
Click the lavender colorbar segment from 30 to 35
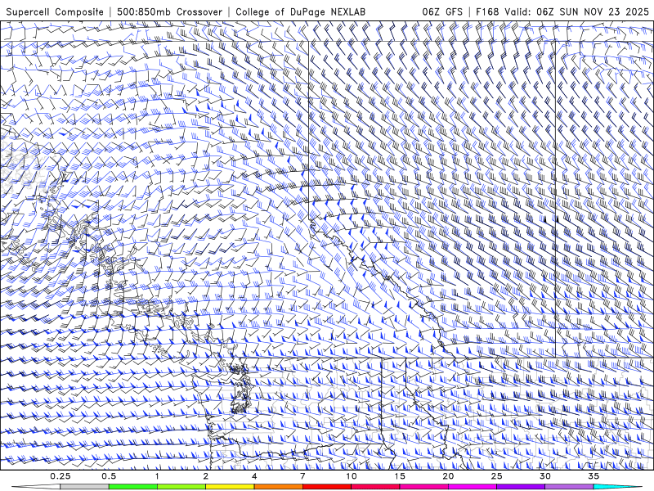(569, 487)
